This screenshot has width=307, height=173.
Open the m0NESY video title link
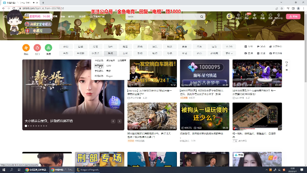pos(150,92)
